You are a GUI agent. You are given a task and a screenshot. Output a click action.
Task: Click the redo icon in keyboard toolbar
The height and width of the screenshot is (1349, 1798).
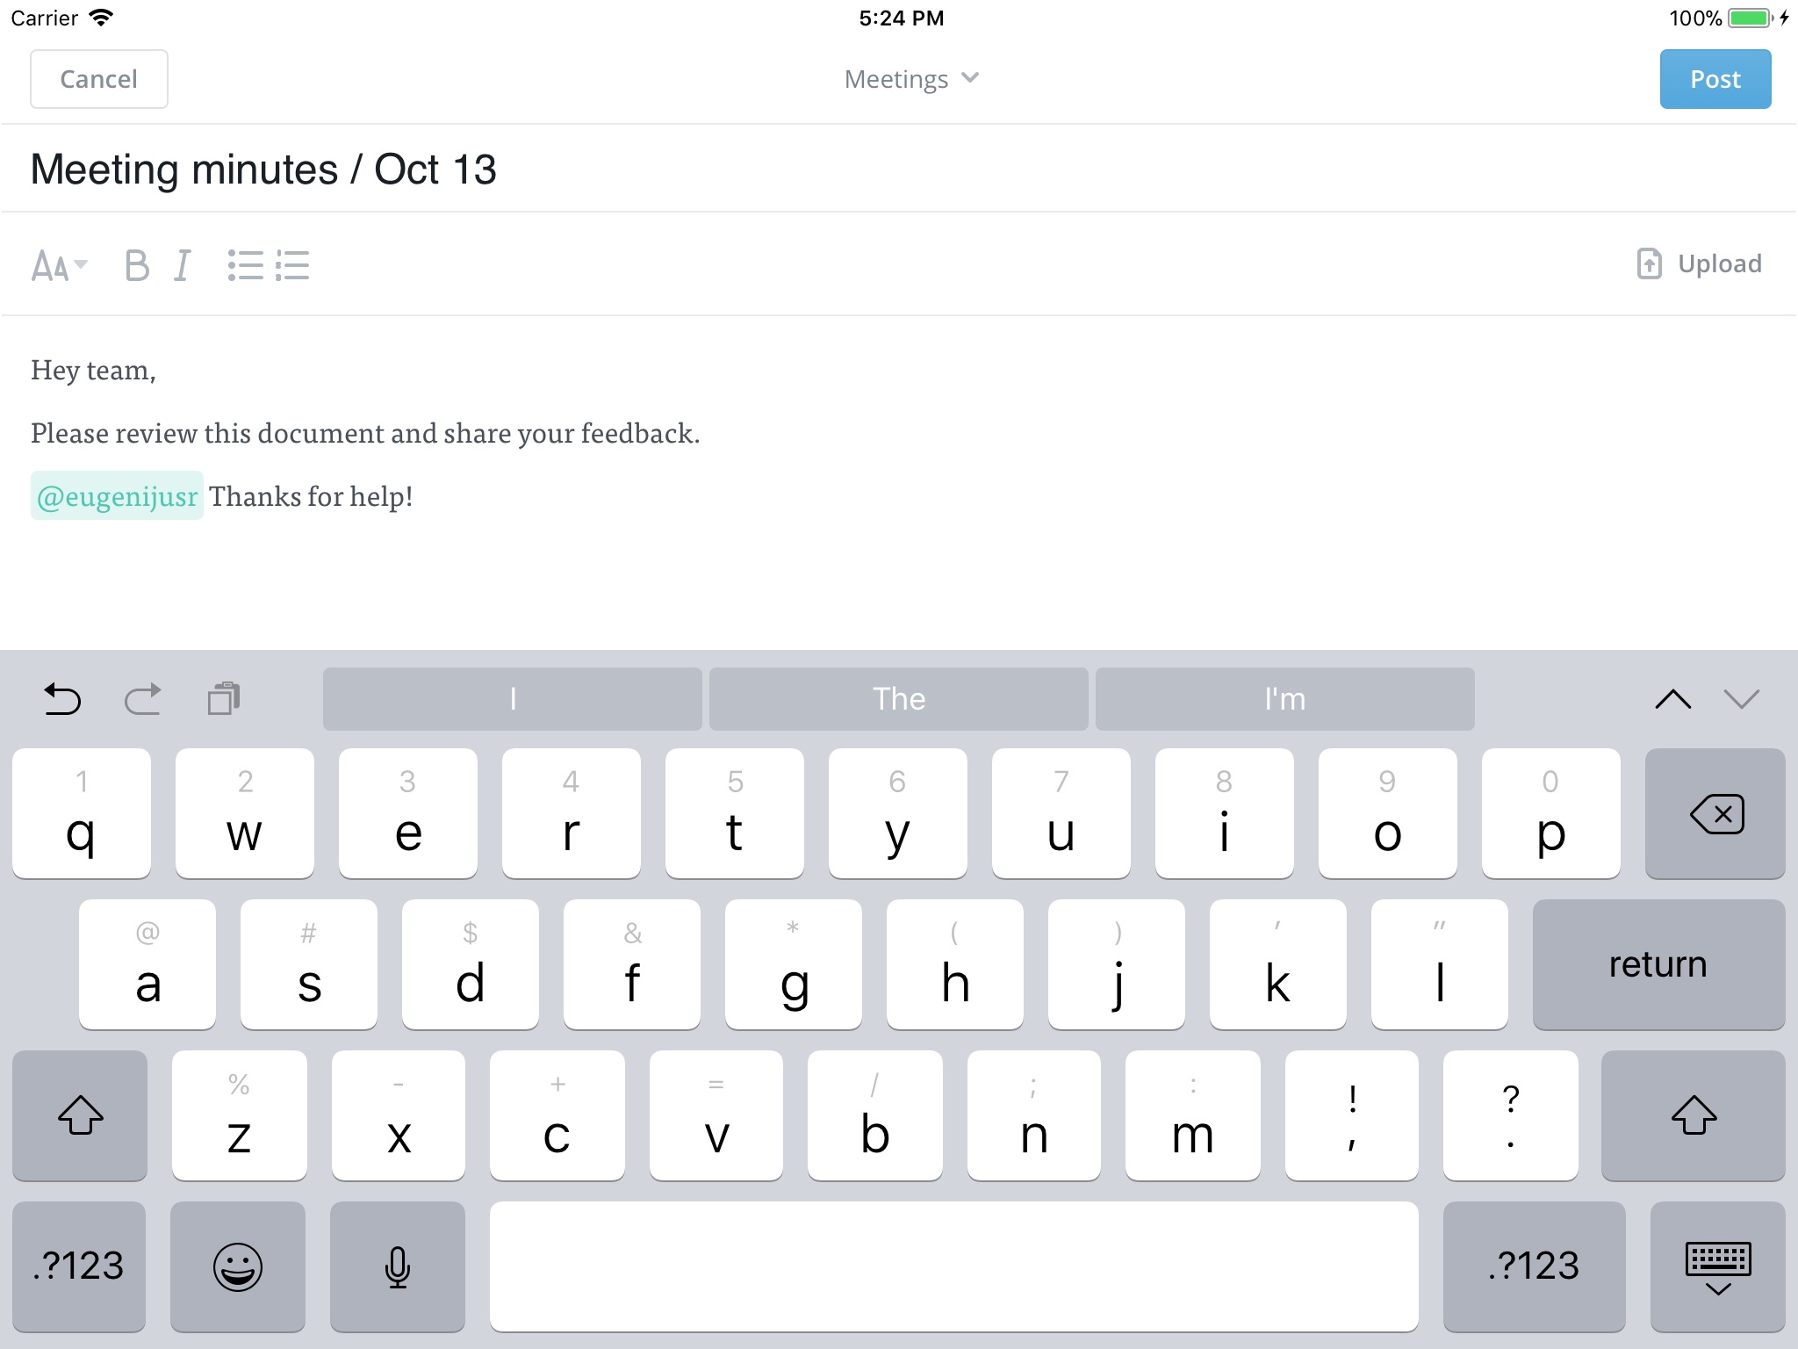point(143,697)
